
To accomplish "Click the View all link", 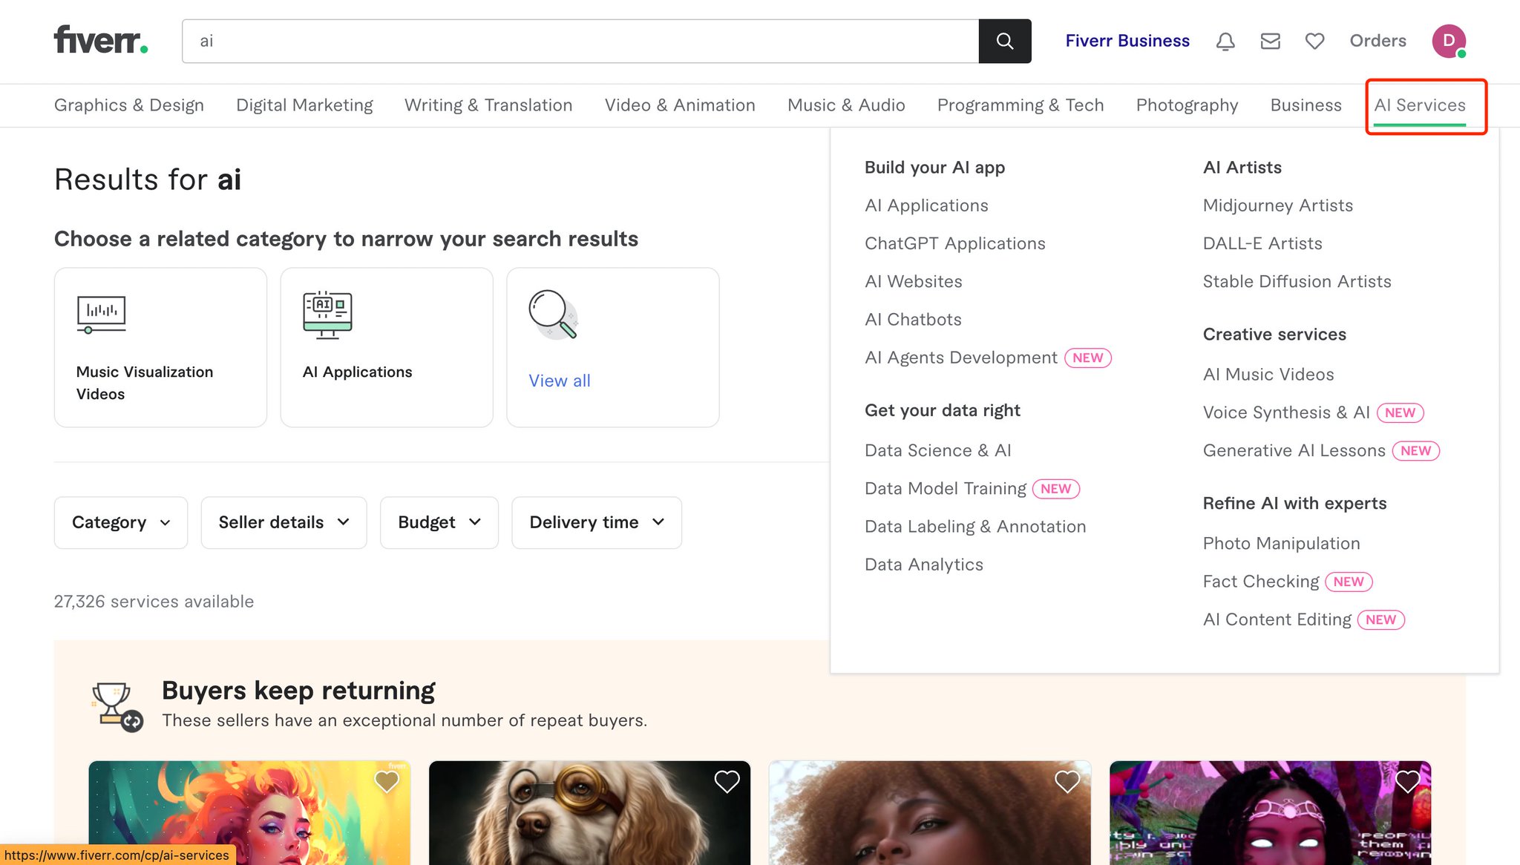I will 560,381.
